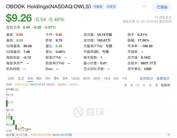
Task: Select the 年K chart tab
Action: click(x=65, y=78)
